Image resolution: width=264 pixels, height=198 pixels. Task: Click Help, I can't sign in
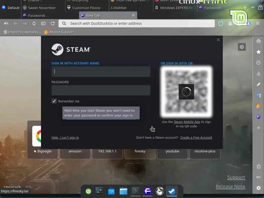click(65, 138)
